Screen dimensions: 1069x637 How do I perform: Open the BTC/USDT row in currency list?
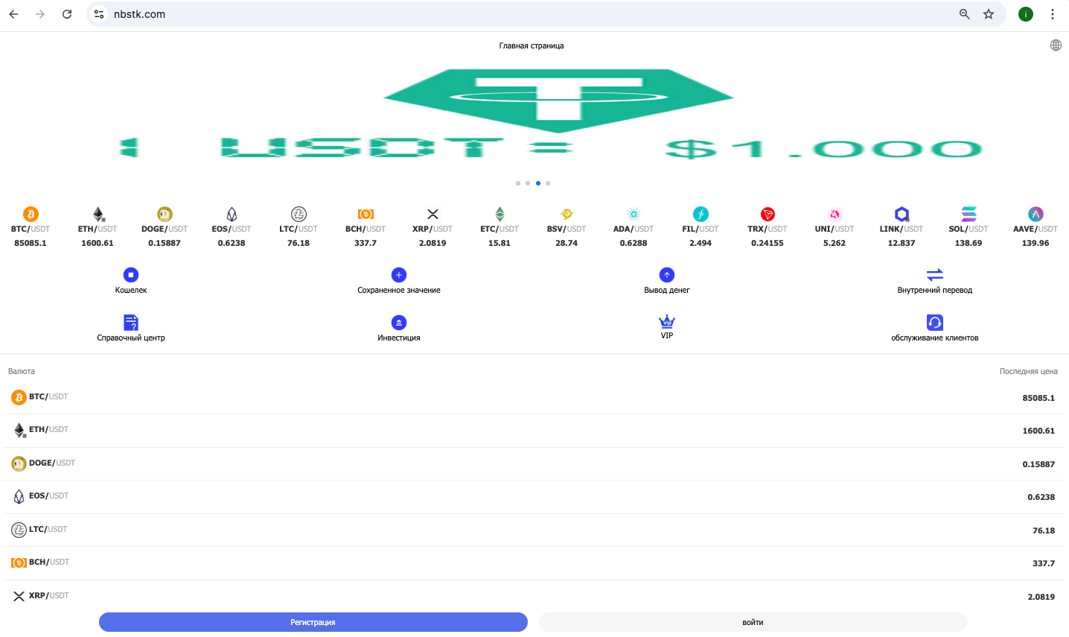pos(534,398)
